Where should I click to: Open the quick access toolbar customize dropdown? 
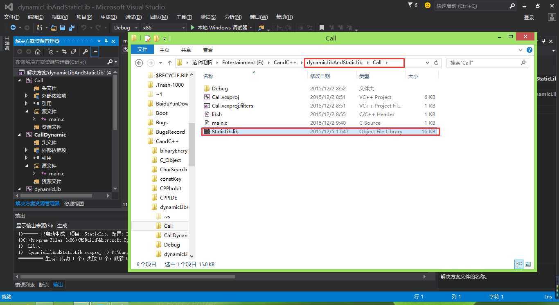coord(164,38)
